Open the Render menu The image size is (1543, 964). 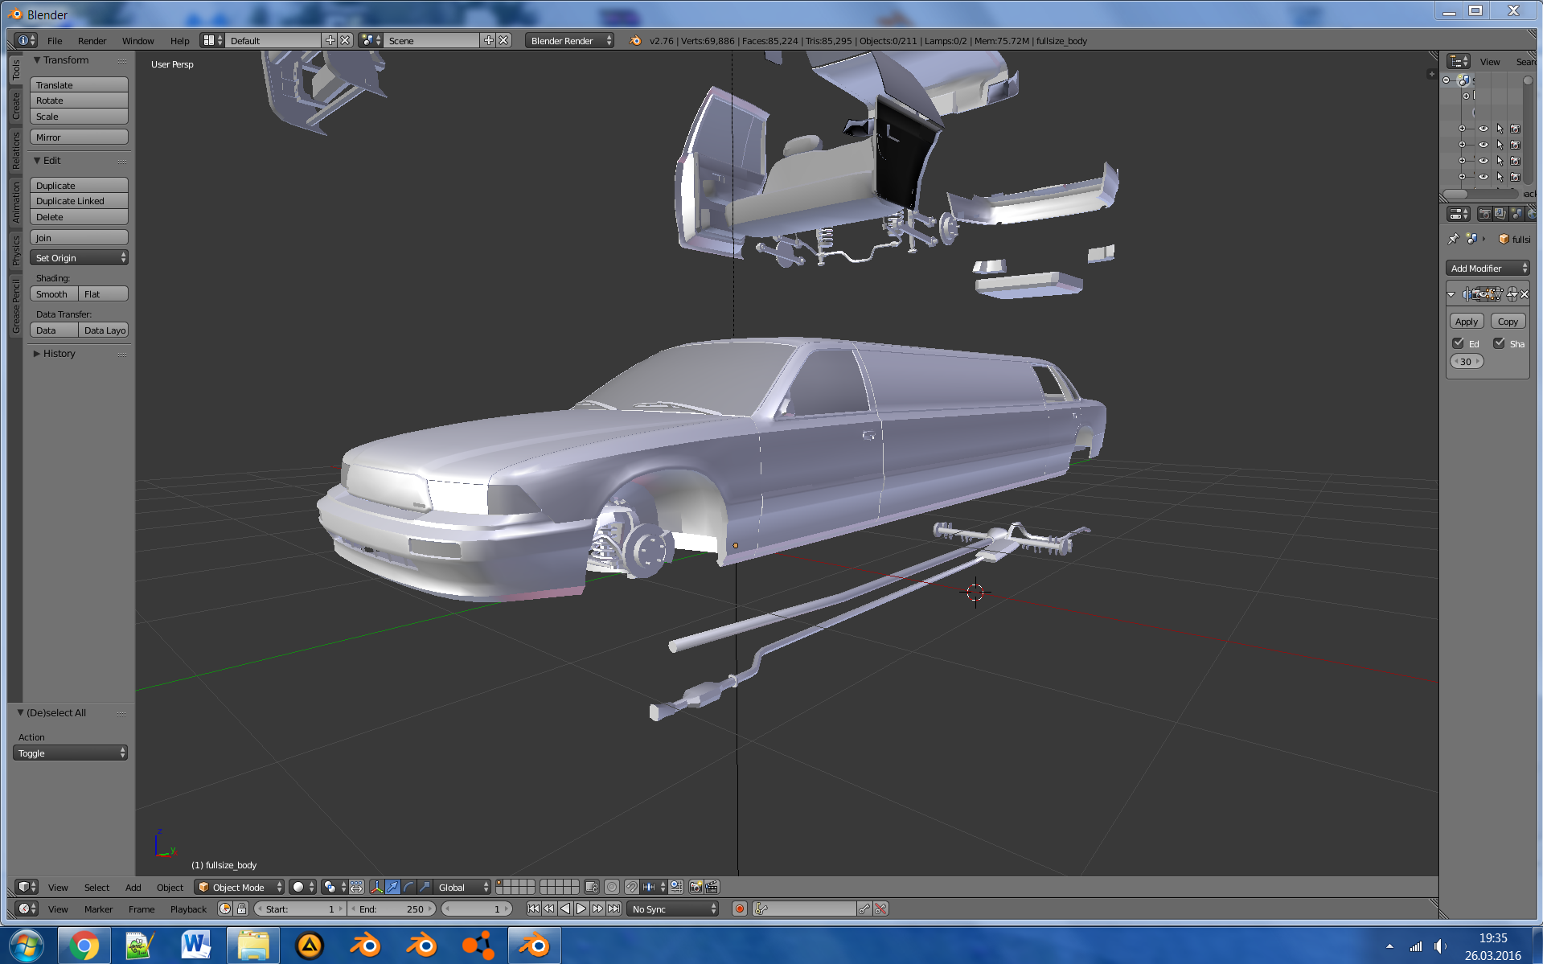92,41
